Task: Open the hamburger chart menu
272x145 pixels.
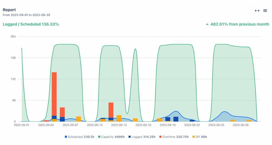Action: [265, 11]
